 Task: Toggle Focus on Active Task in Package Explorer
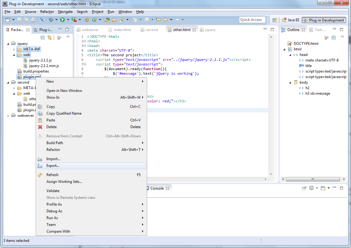(x=59, y=37)
